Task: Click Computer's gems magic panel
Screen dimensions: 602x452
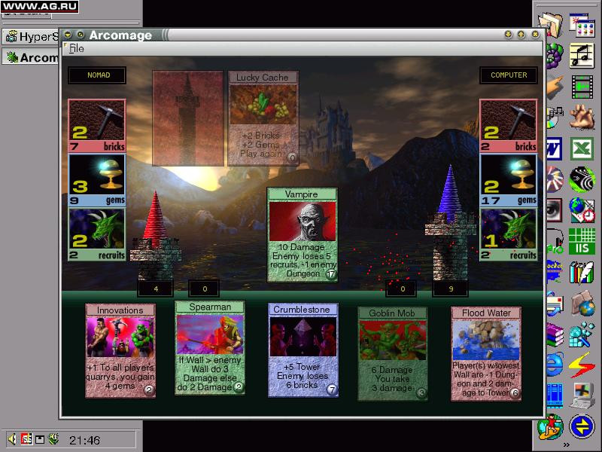Action: [x=509, y=180]
